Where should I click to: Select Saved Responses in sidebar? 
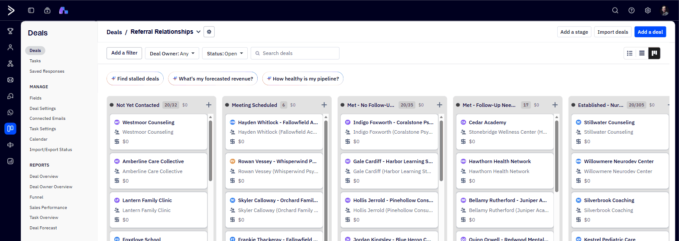[x=47, y=71]
